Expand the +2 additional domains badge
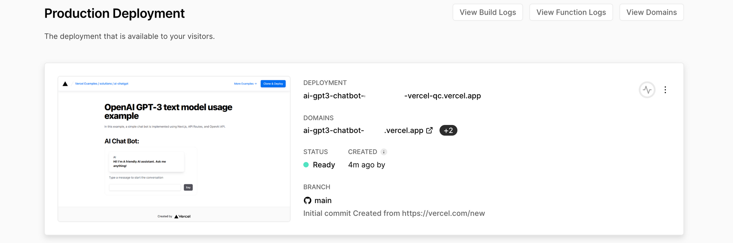Screen dimensions: 733x243 click(448, 130)
